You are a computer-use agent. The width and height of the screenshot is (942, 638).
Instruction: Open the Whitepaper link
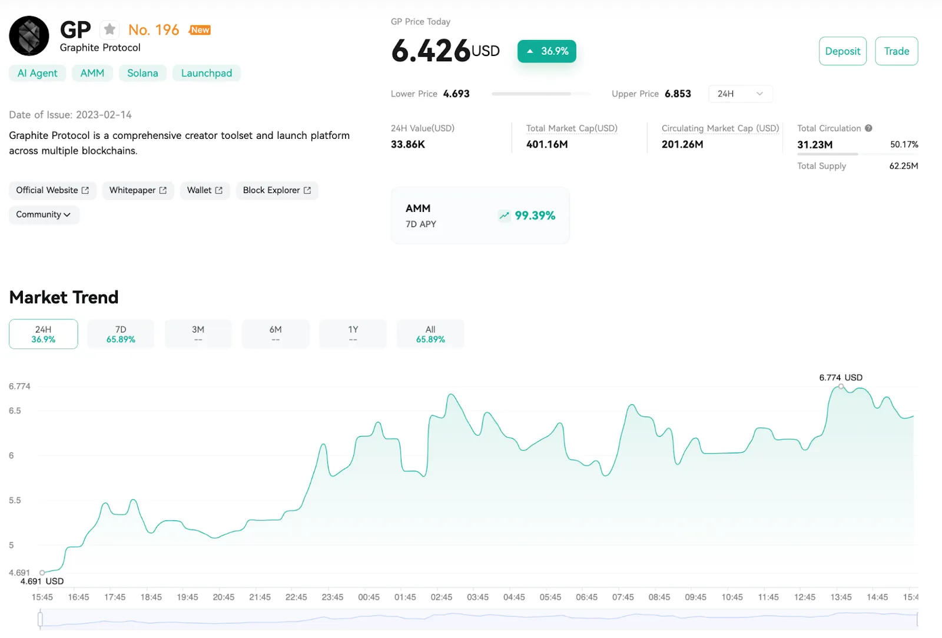tap(138, 190)
